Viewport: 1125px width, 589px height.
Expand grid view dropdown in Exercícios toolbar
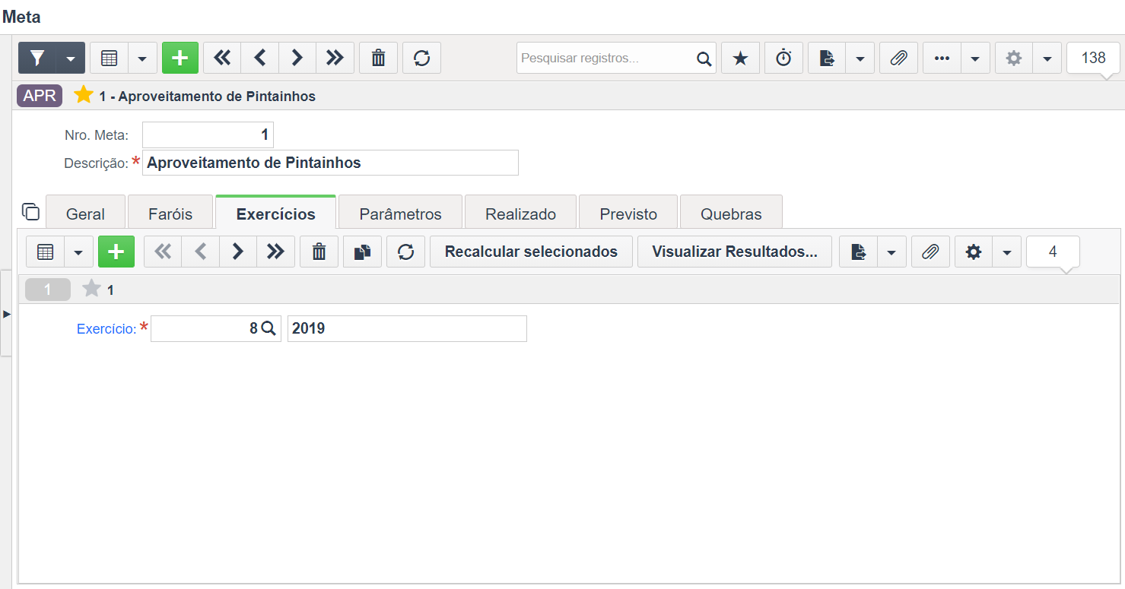(x=78, y=252)
